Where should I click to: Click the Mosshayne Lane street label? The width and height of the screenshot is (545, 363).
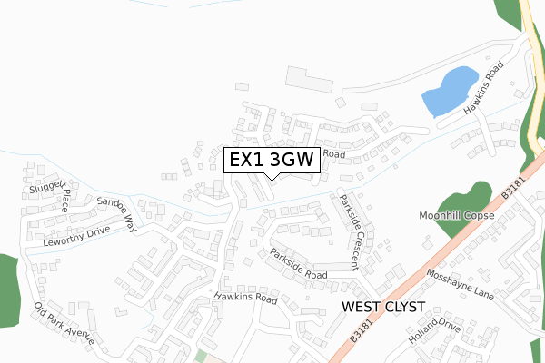(461, 284)
